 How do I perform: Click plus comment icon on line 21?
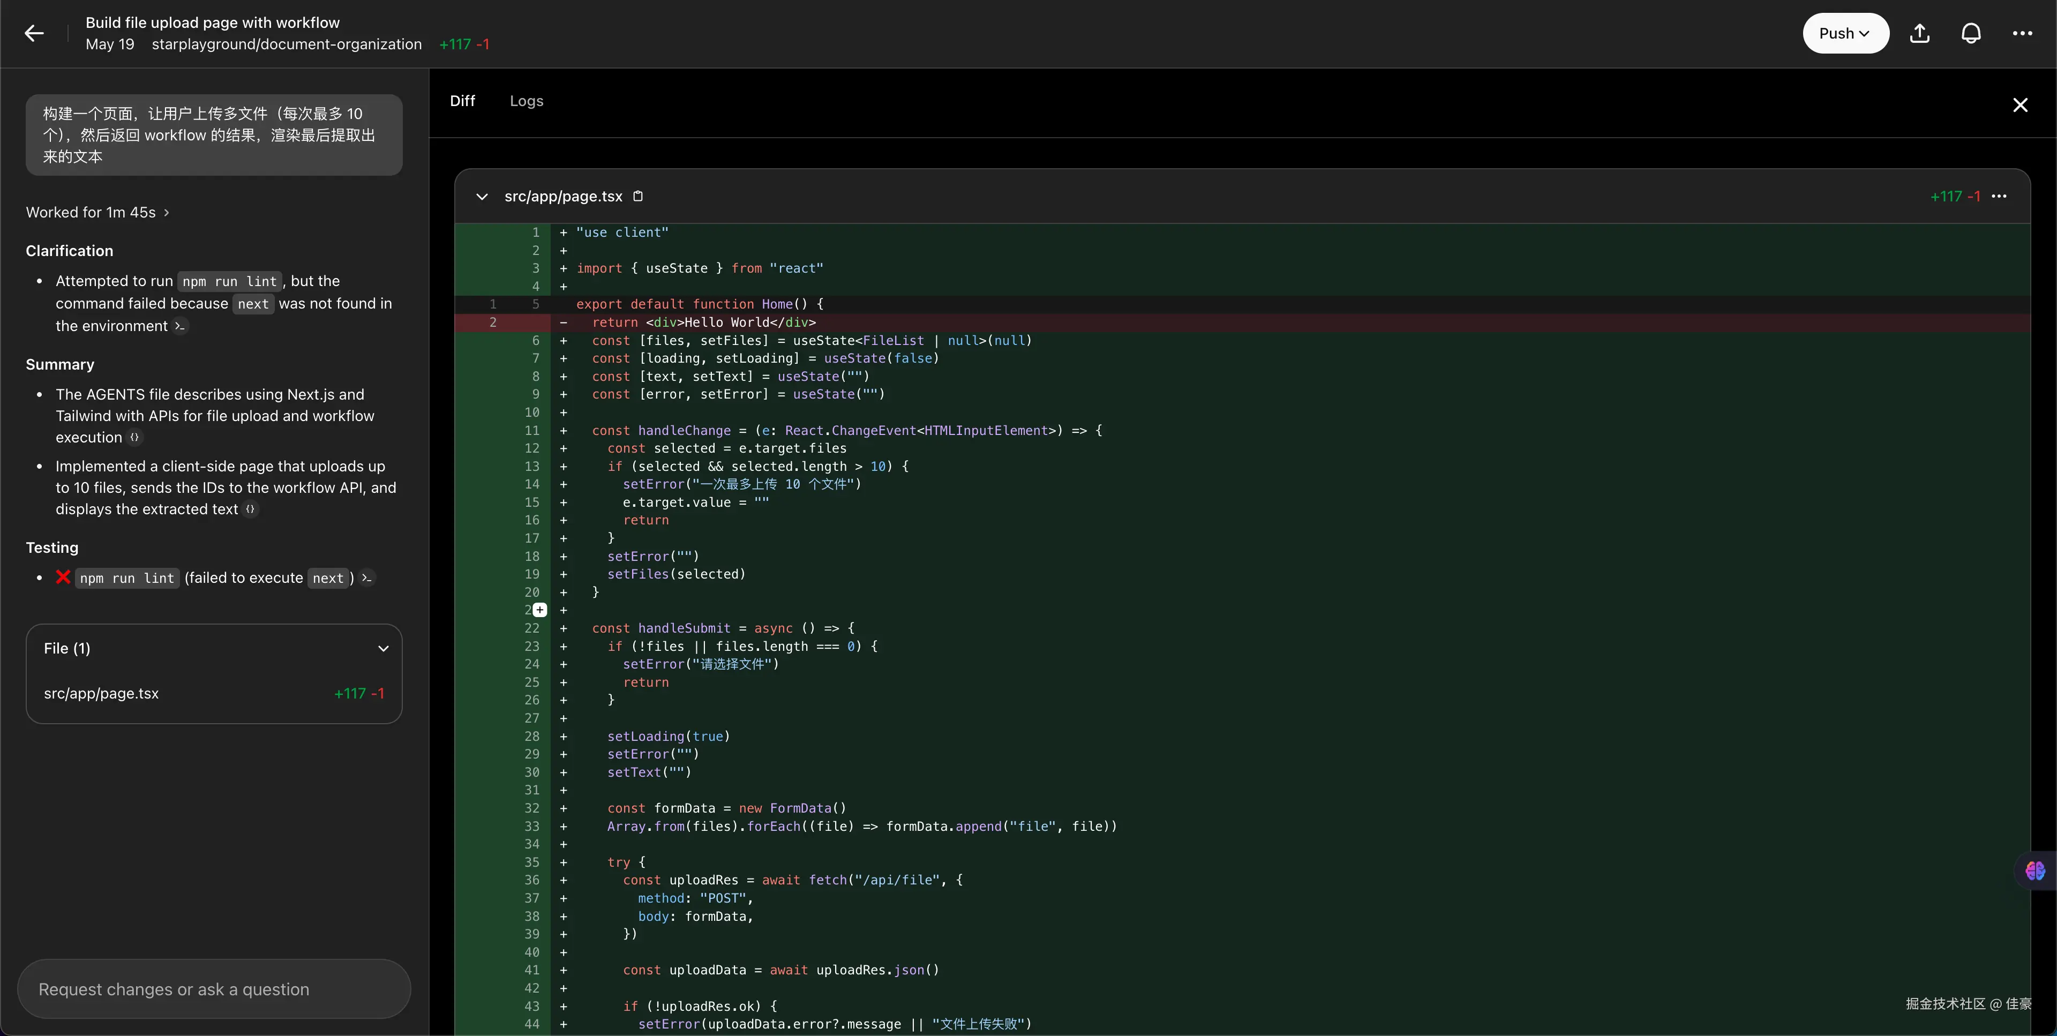point(540,610)
